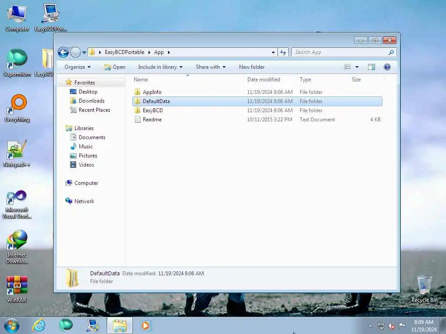Open Libraries in navigation pane
This screenshot has height=334, width=446.
coord(84,128)
